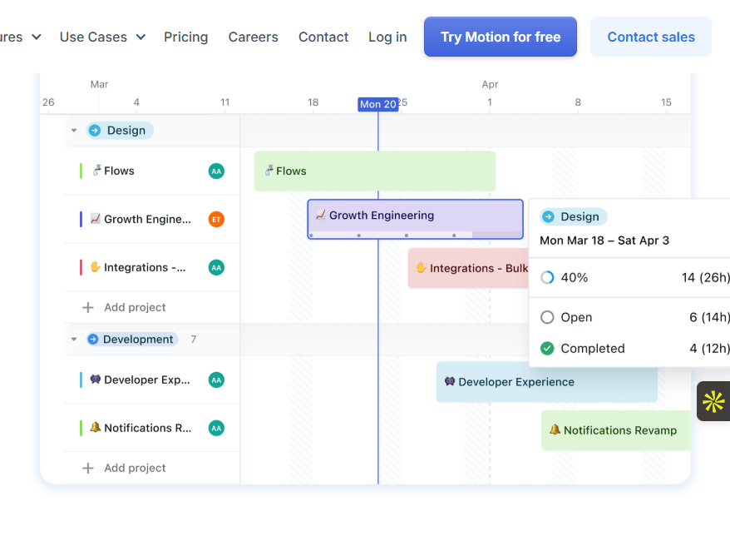
Task: Click the 40% progress ring icon
Action: 547,278
